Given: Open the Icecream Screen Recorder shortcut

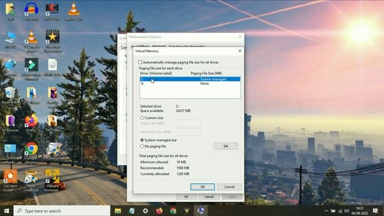Looking at the screenshot, I should coord(10,181).
